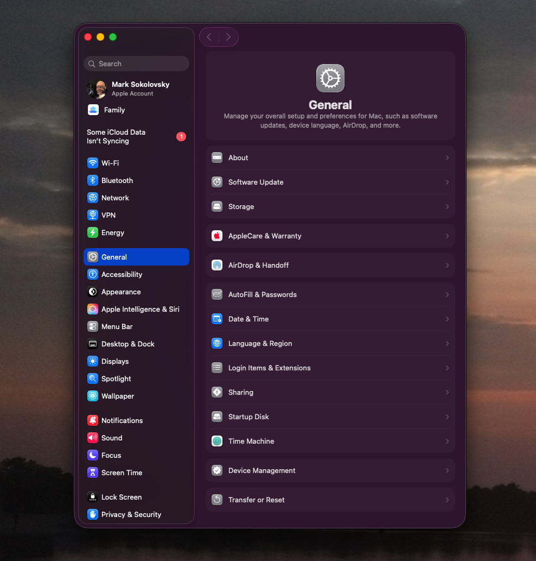The height and width of the screenshot is (561, 536).
Task: Expand Storage with its chevron arrow
Action: [x=447, y=206]
